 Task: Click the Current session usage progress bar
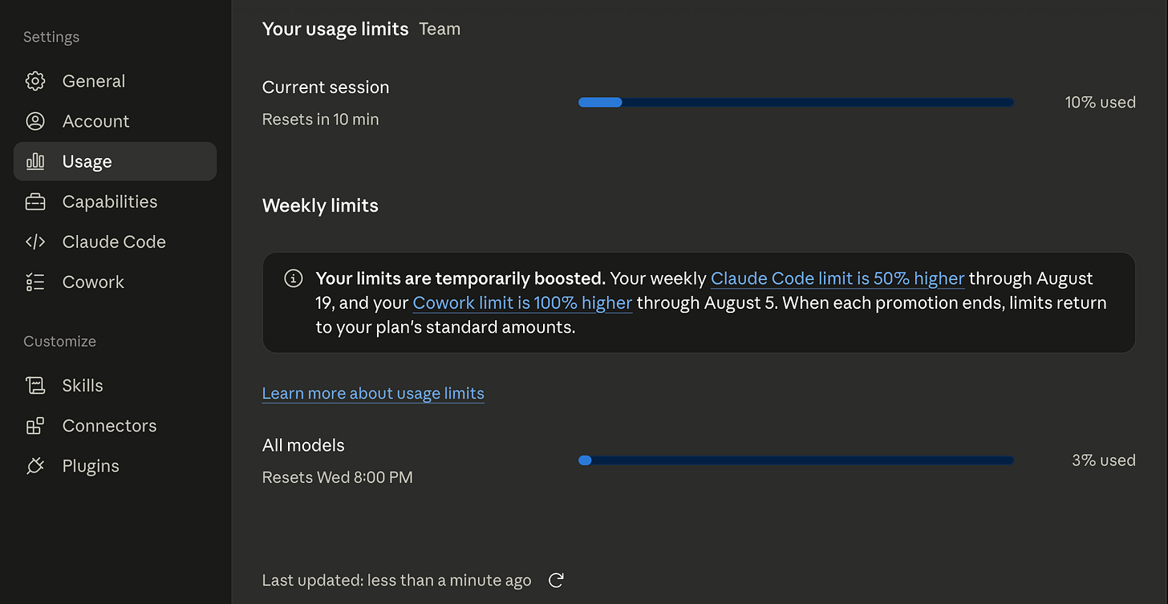click(x=796, y=102)
